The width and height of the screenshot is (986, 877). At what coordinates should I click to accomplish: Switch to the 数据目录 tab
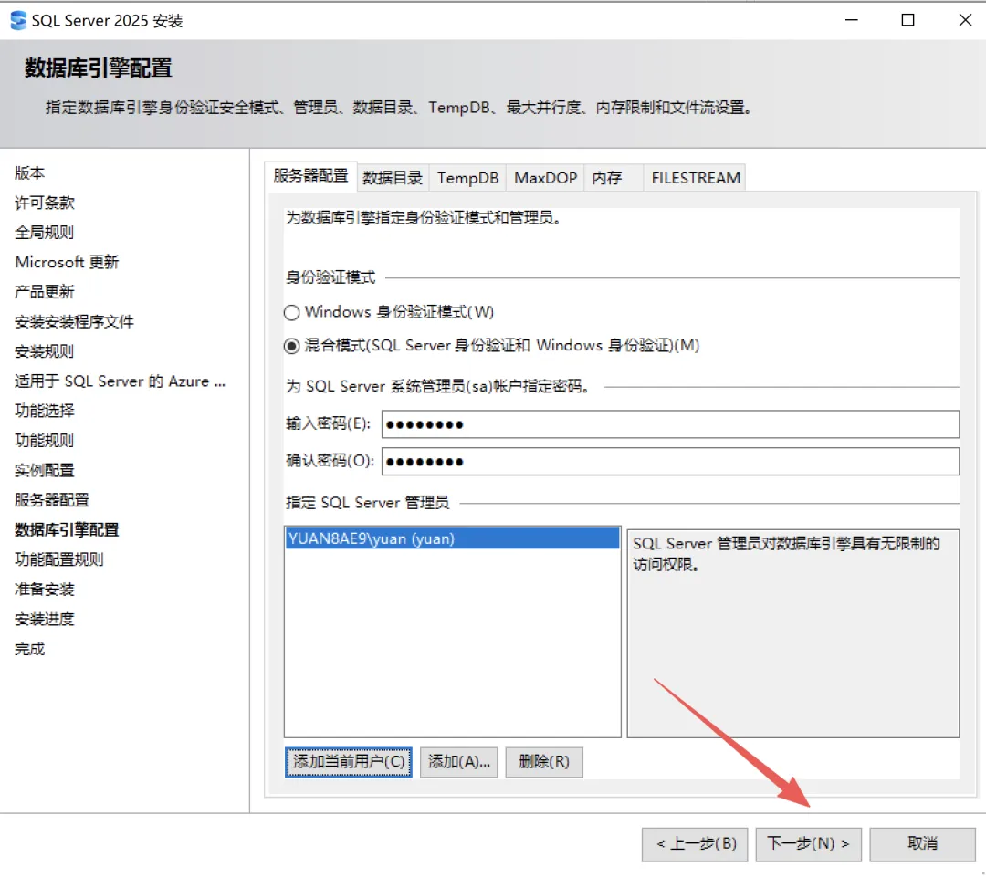coord(393,178)
